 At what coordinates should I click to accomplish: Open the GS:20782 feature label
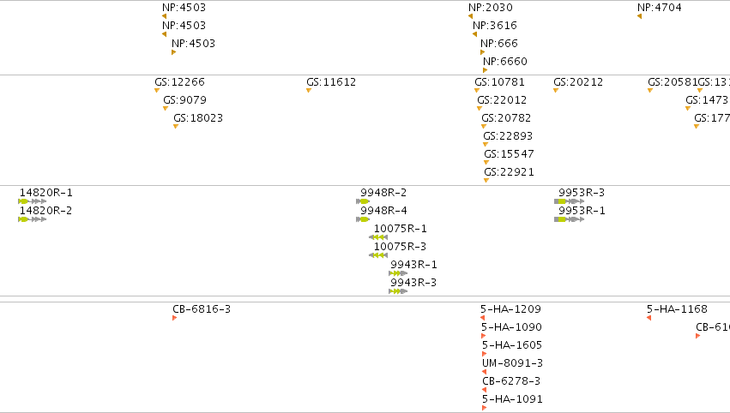(x=506, y=118)
